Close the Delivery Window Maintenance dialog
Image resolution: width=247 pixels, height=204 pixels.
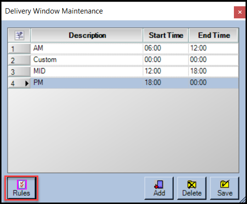(240, 12)
